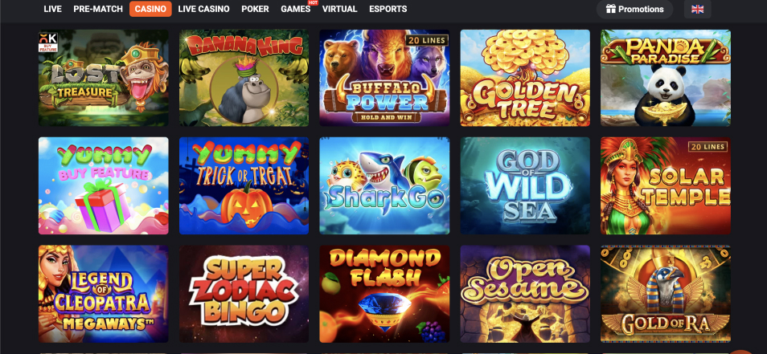The height and width of the screenshot is (354, 767).
Task: Open the Promotions gift button
Action: (x=634, y=9)
